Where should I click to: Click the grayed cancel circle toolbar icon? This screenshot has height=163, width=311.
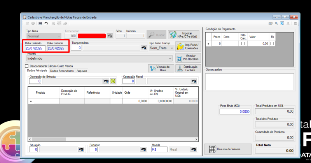(33, 24)
